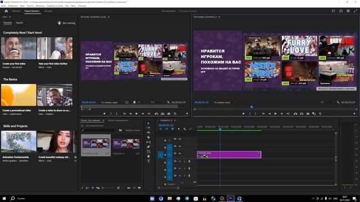Select the Rectangle tool
Viewport: 360px width, 202px height.
pos(148,151)
